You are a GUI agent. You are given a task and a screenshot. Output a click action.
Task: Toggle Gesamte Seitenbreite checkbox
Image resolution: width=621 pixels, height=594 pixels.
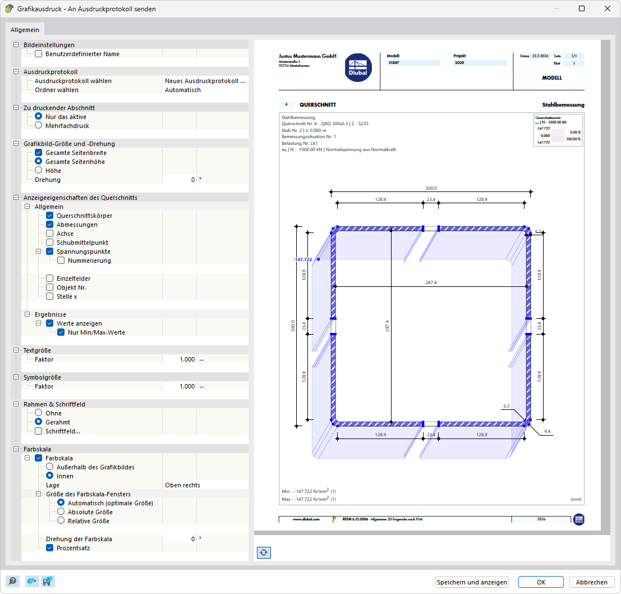38,153
